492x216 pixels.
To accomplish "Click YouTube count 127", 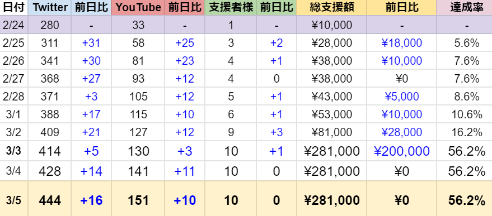I will pyautogui.click(x=138, y=132).
